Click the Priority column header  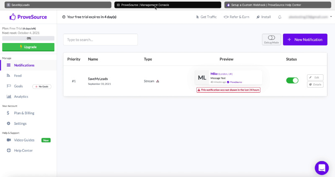pos(74,59)
